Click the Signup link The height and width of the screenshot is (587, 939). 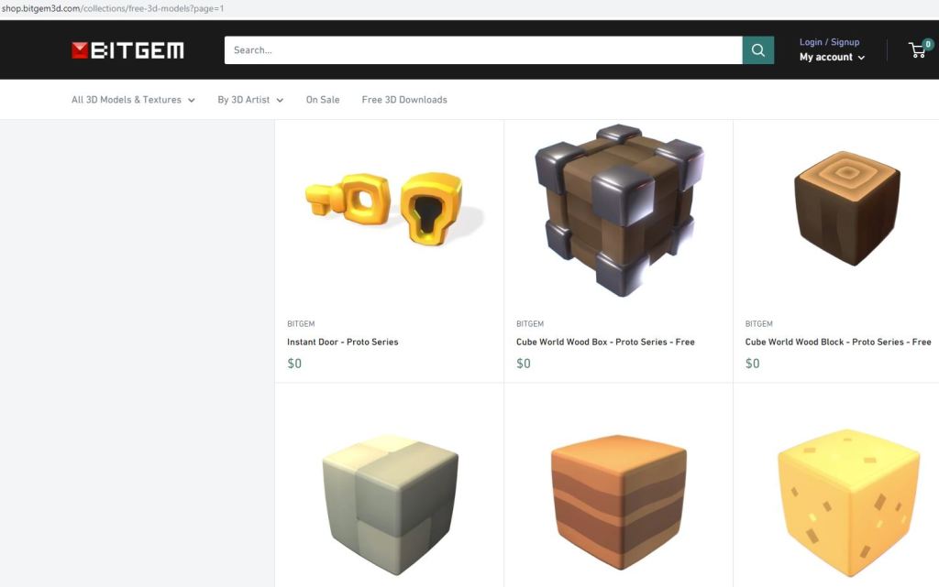click(x=845, y=42)
